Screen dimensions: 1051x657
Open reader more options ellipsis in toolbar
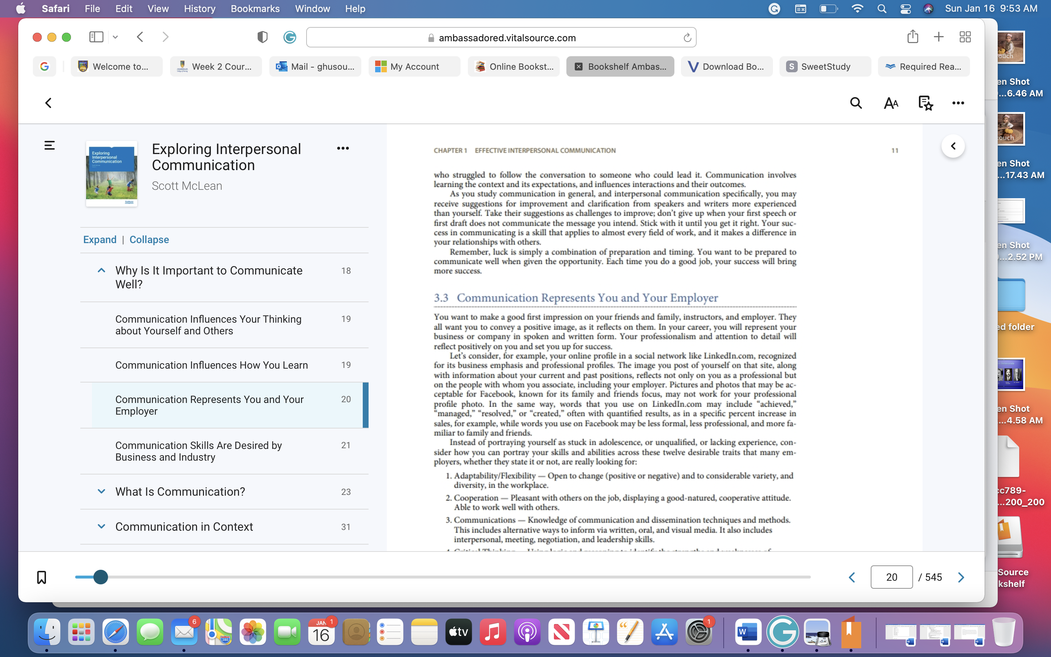[958, 103]
